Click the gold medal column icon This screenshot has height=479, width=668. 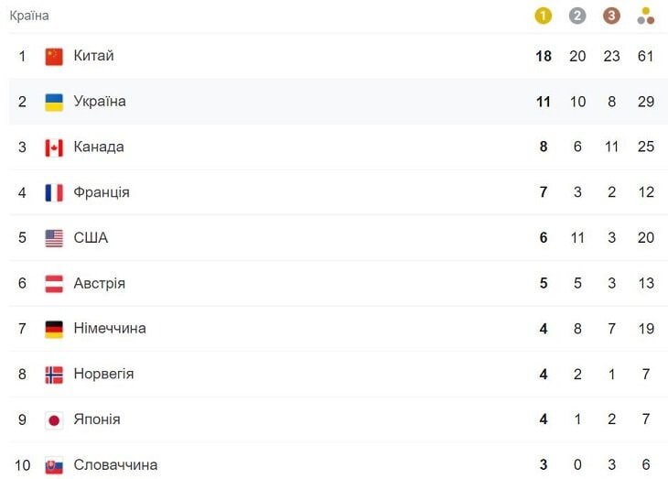coord(544,16)
